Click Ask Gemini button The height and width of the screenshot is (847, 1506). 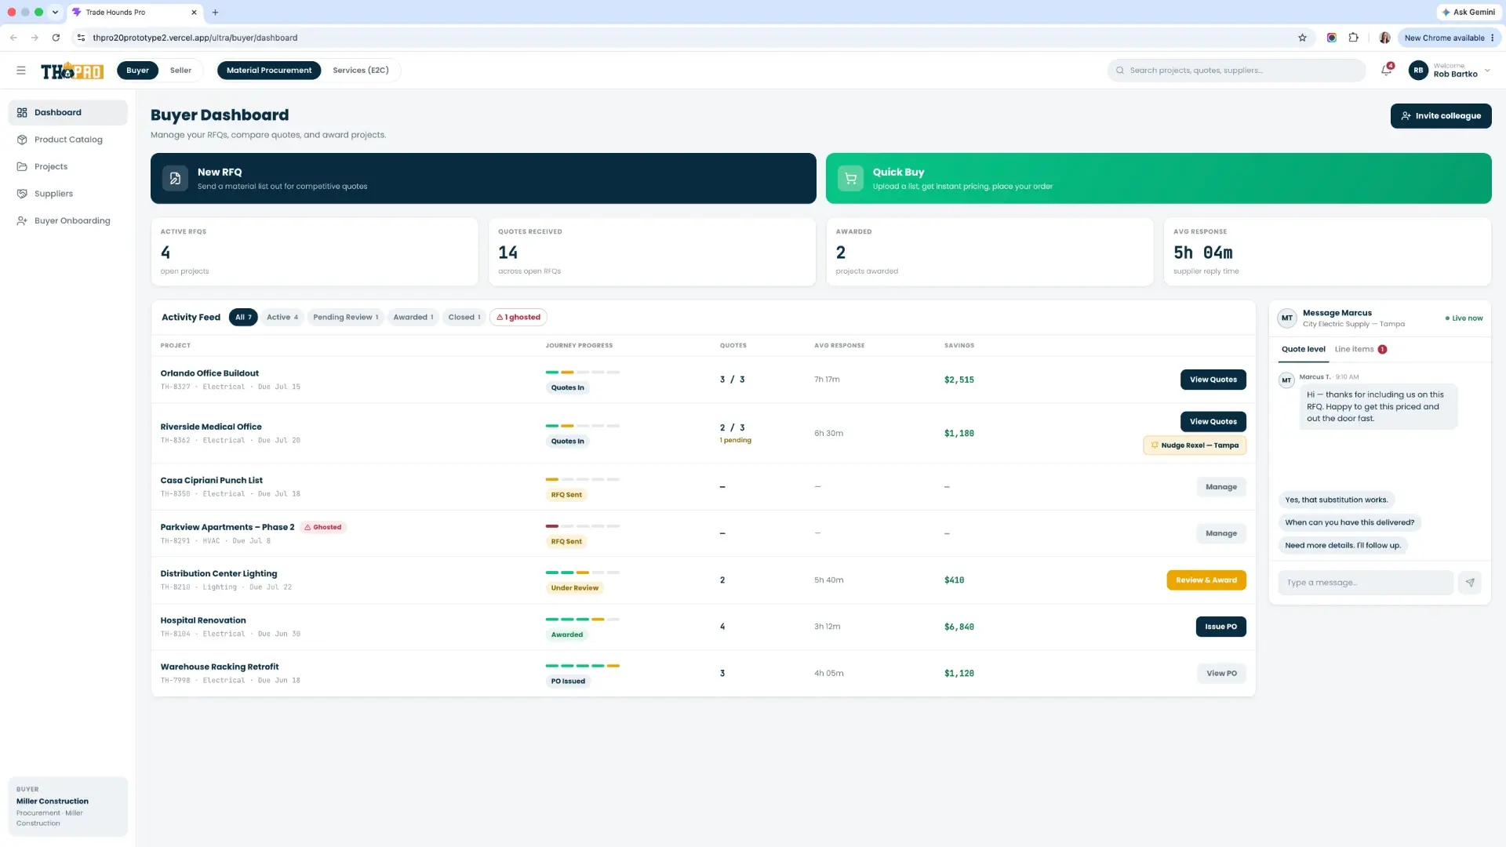tap(1468, 13)
